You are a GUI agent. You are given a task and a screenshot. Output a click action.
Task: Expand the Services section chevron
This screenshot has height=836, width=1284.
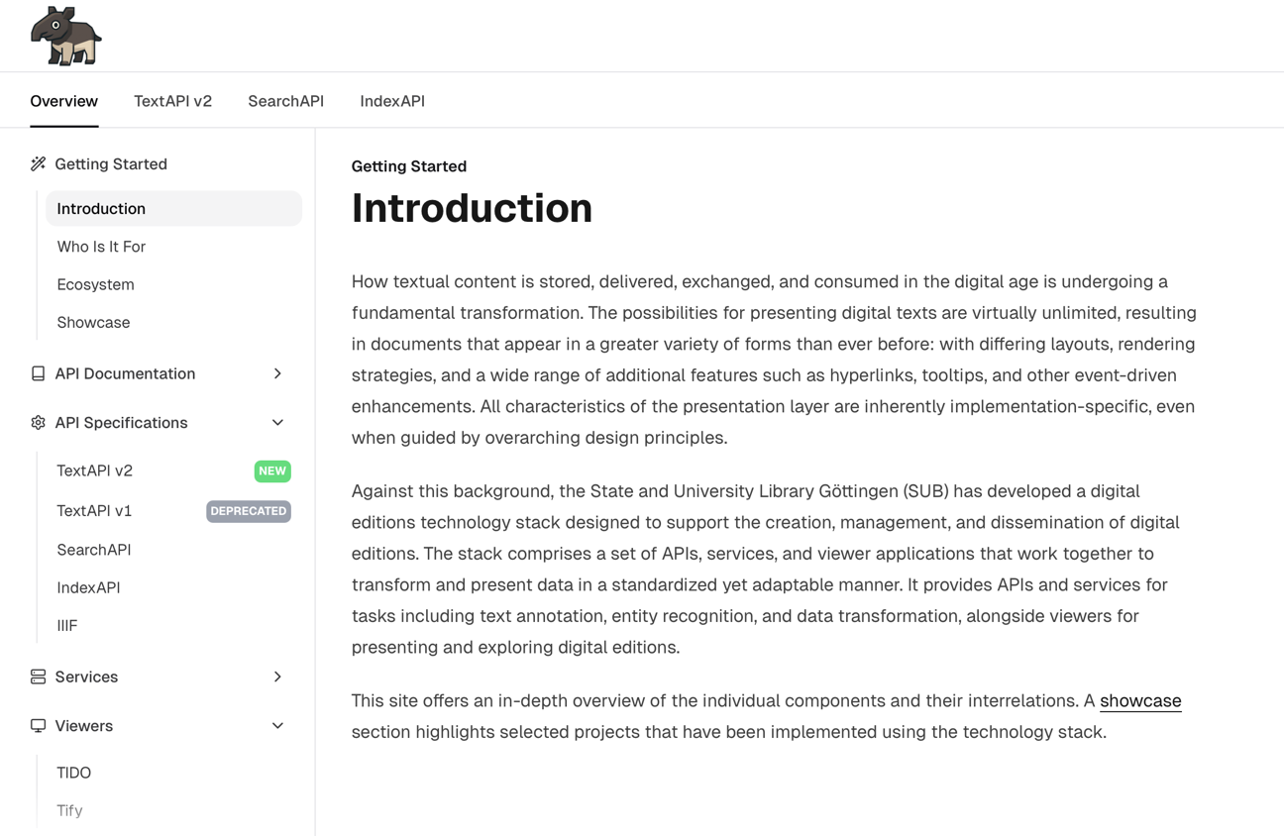point(277,677)
